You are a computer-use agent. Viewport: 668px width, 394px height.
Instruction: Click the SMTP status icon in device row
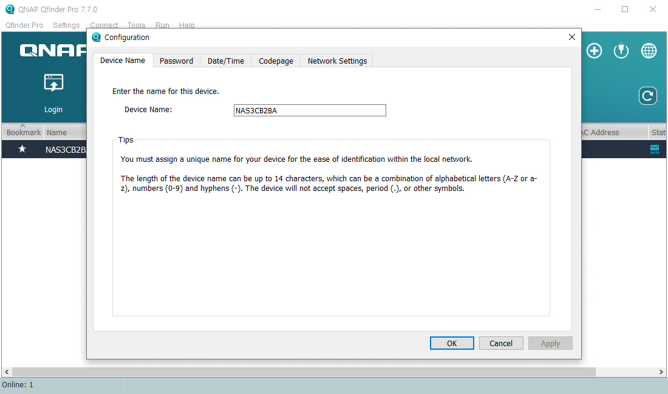(x=655, y=149)
